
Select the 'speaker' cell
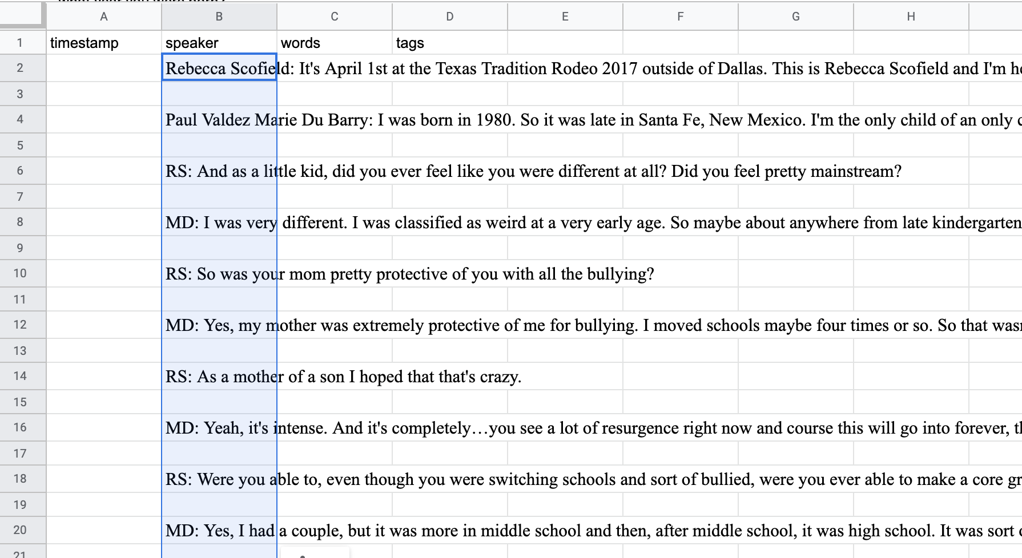[219, 43]
